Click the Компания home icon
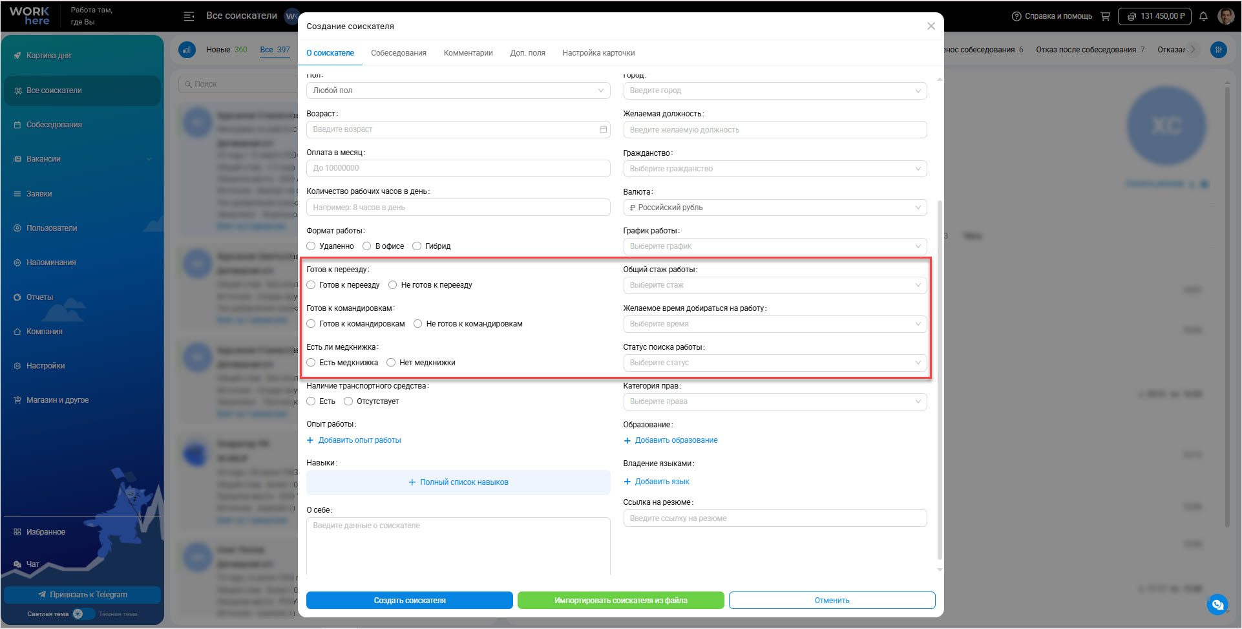 [17, 332]
